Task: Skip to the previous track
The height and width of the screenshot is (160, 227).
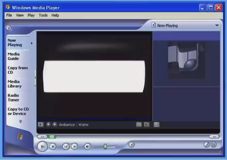Action: (x=66, y=146)
